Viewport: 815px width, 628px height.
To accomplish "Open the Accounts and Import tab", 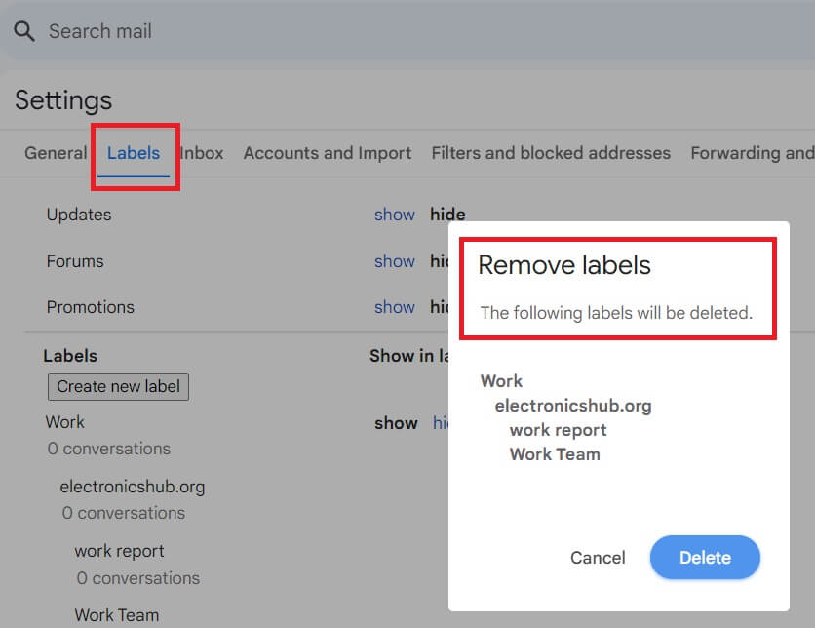I will click(x=328, y=153).
